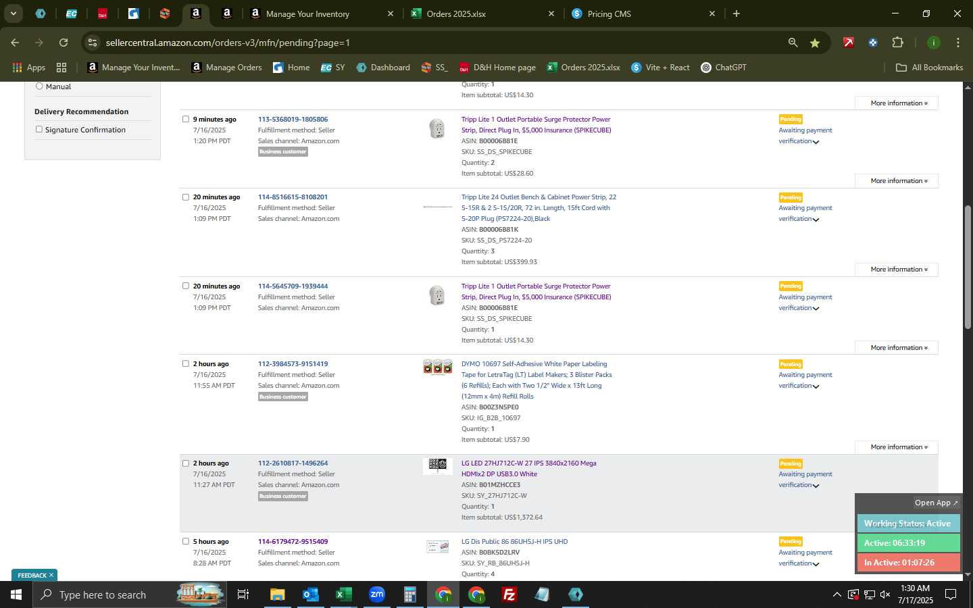
Task: Click the zoom magnifier icon in address bar
Action: (x=793, y=43)
